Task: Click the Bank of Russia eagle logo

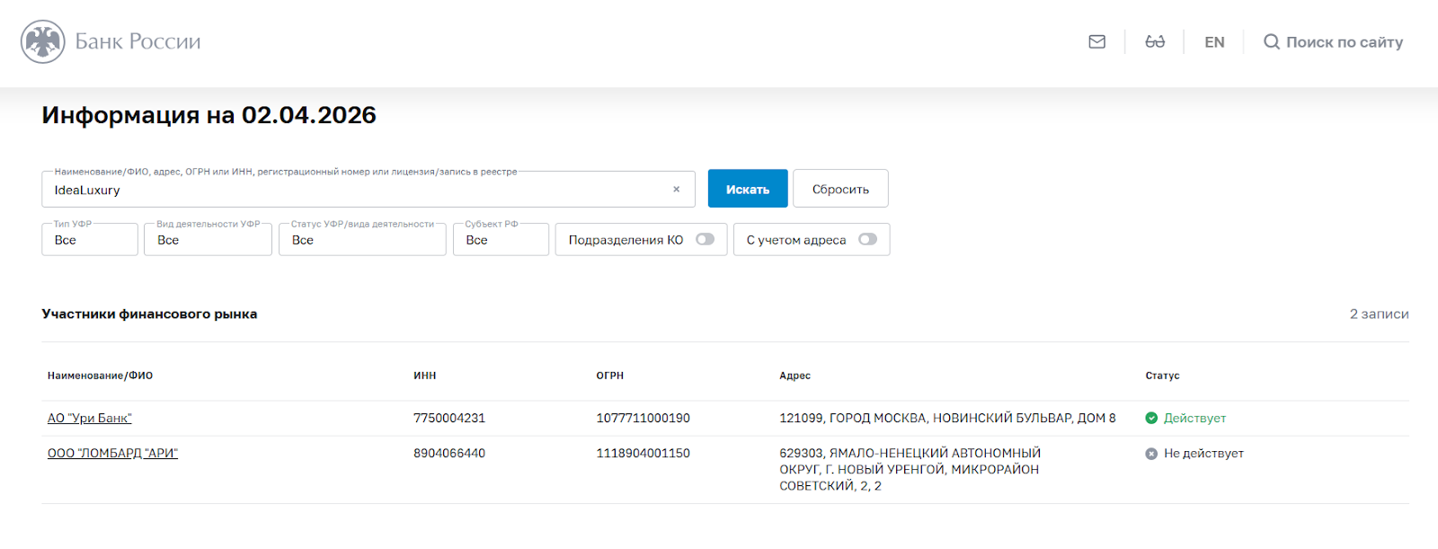Action: (x=43, y=41)
